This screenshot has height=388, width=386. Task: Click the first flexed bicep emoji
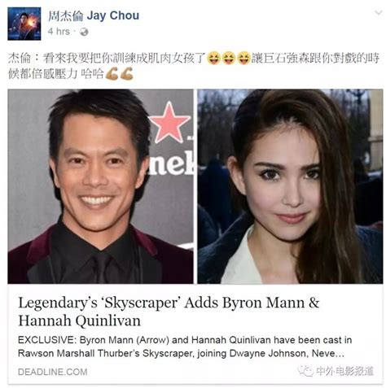pyautogui.click(x=112, y=73)
